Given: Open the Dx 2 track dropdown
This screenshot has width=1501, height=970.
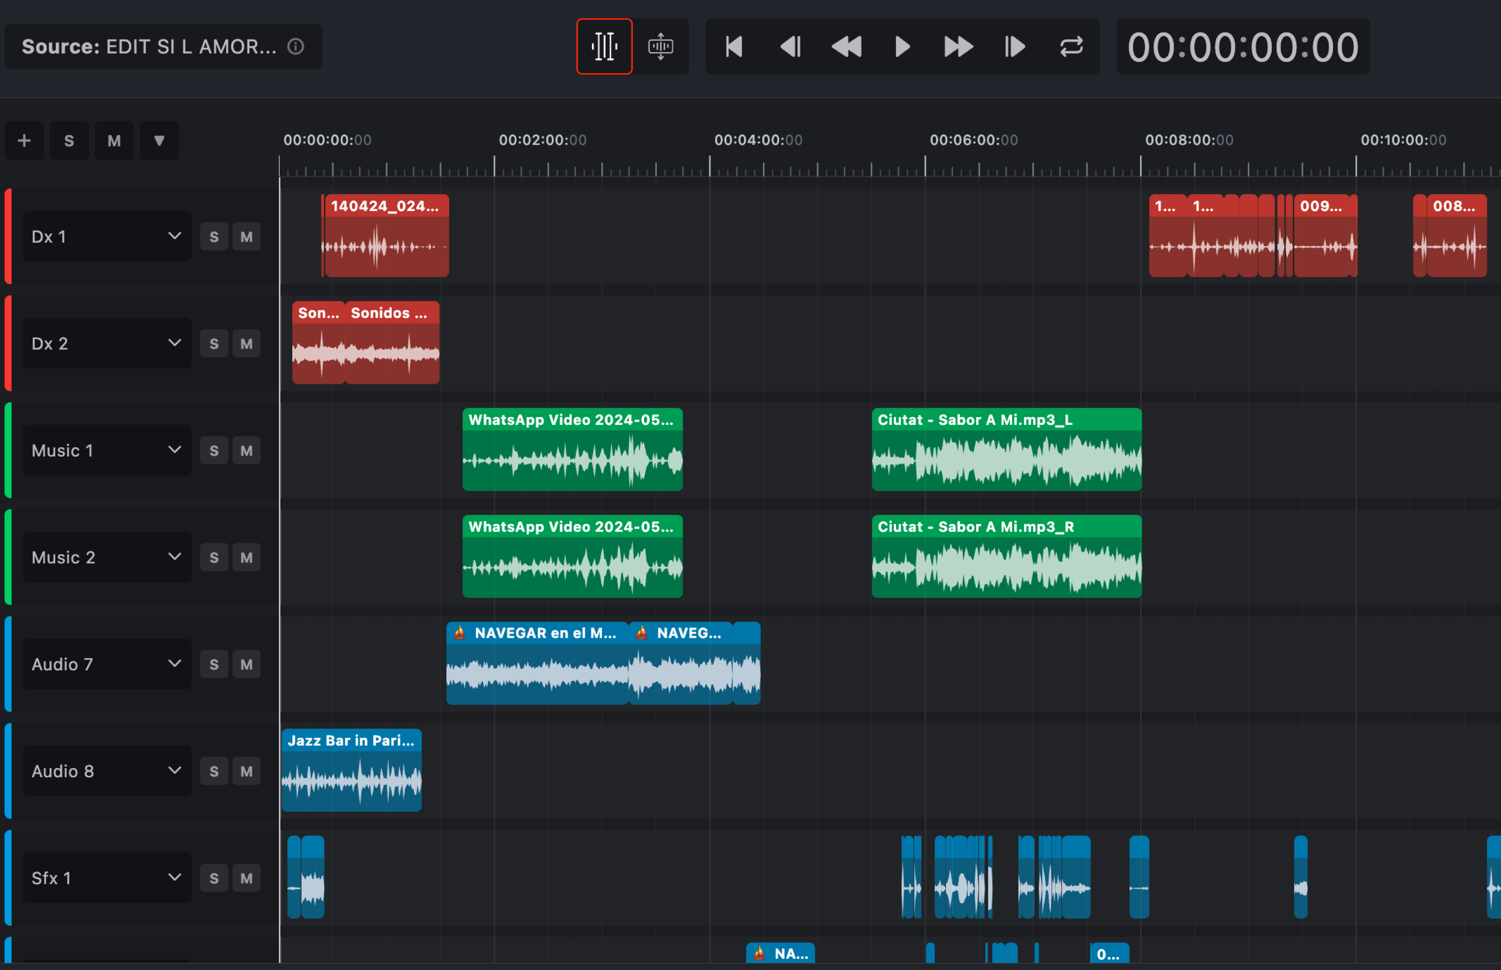Looking at the screenshot, I should pos(175,343).
